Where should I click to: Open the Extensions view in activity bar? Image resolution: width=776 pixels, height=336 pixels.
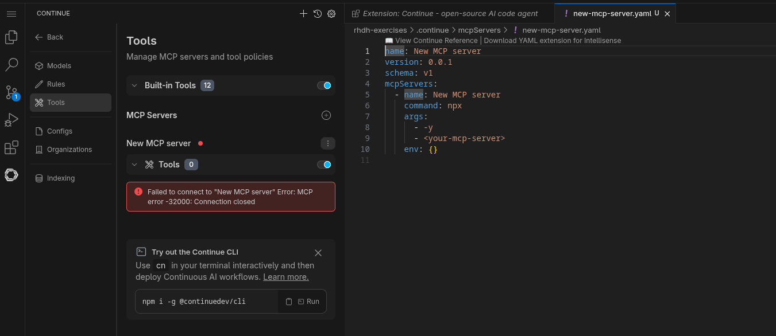tap(11, 147)
